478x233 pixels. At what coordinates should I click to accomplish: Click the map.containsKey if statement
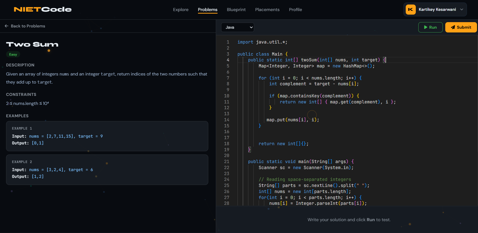314,96
